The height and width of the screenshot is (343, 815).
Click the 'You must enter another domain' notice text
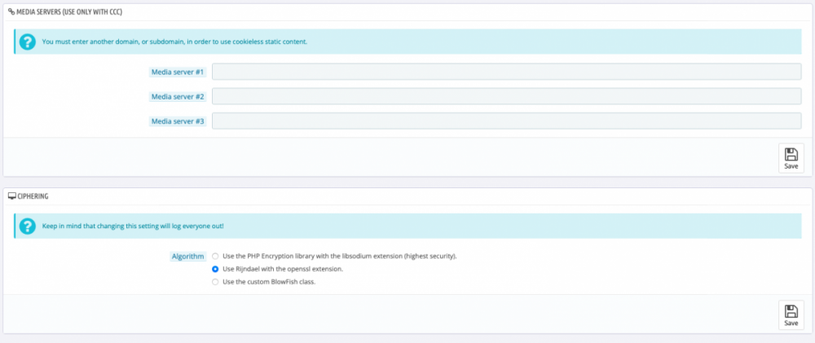tap(174, 42)
